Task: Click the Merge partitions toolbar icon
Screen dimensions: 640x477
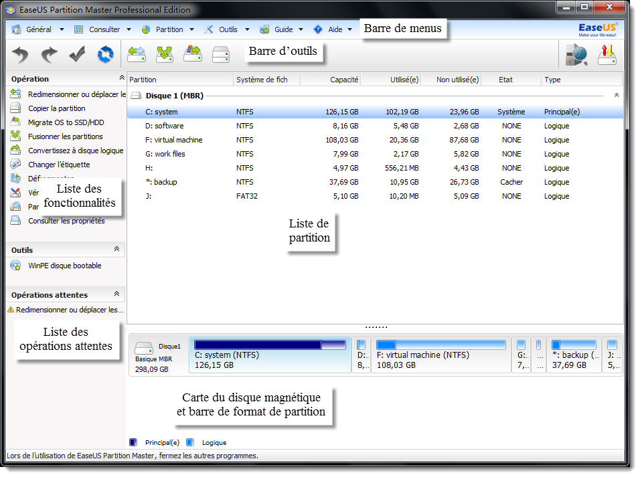Action: (165, 54)
